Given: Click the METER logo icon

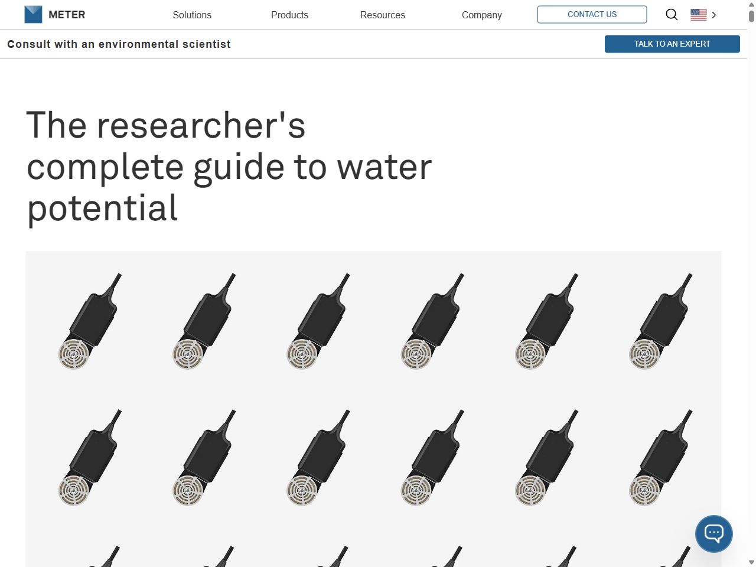Looking at the screenshot, I should pos(33,15).
